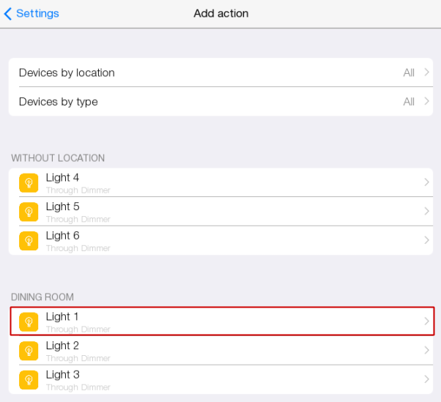Image resolution: width=441 pixels, height=402 pixels.
Task: Open the Devices by location filter
Action: (67, 72)
